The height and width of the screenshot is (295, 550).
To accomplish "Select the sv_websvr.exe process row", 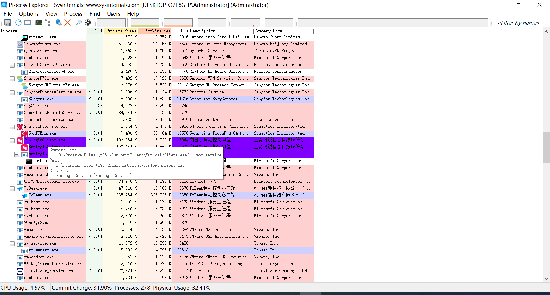I will 157,250.
